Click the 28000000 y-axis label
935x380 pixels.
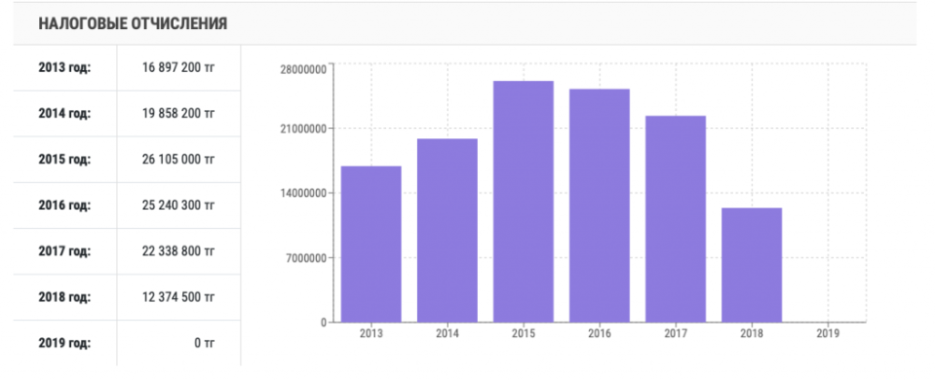tap(304, 69)
